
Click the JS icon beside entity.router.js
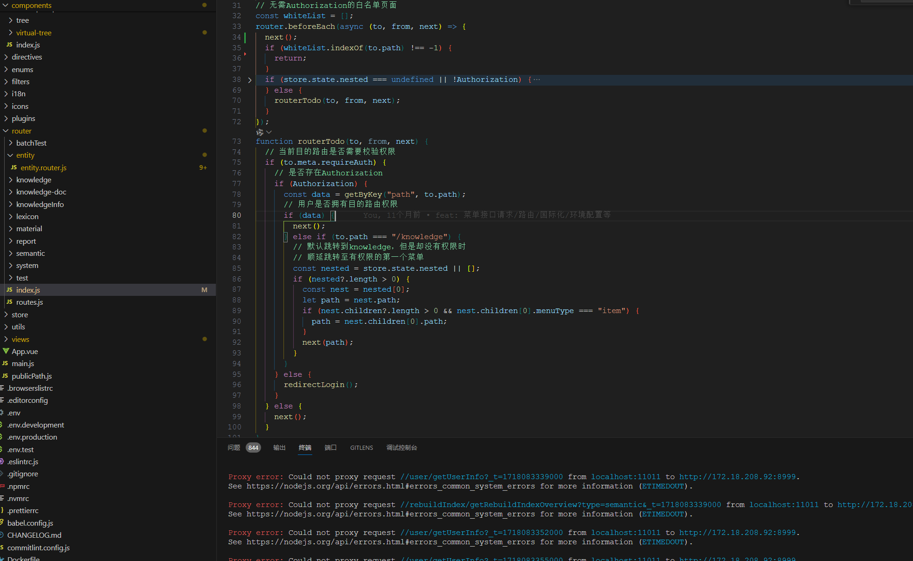(14, 168)
